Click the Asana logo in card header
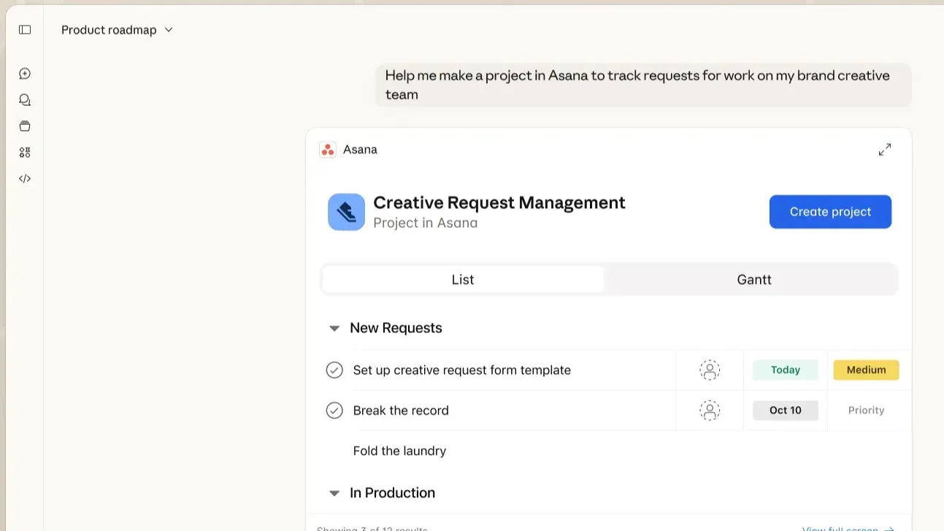944x531 pixels. [x=328, y=150]
